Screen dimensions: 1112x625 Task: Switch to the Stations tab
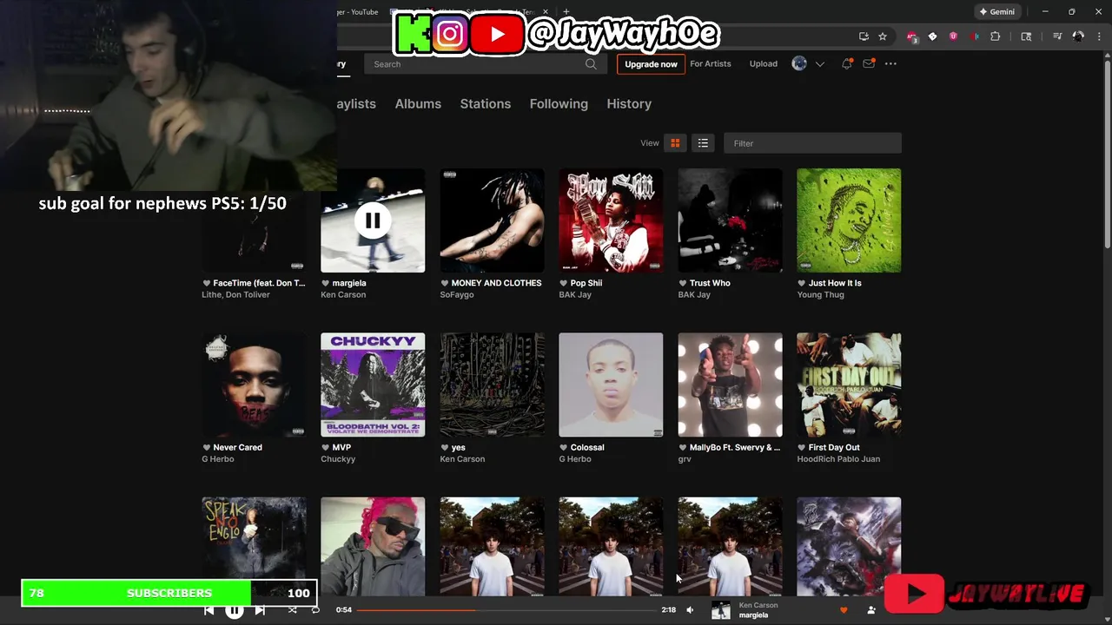(x=486, y=103)
